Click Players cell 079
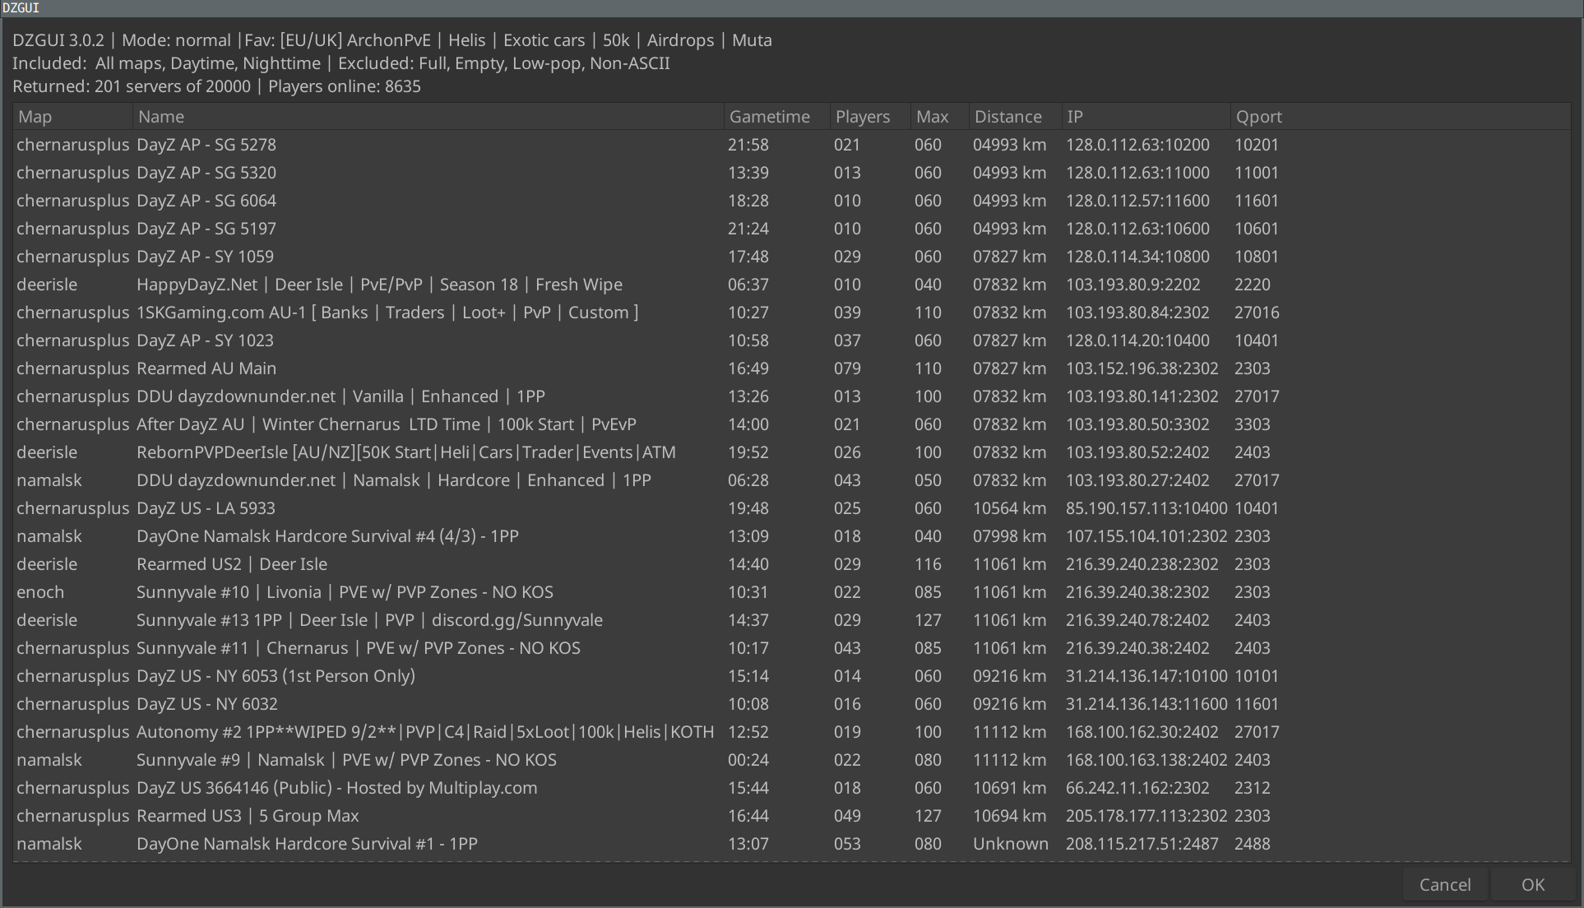1584x908 pixels. tap(847, 368)
